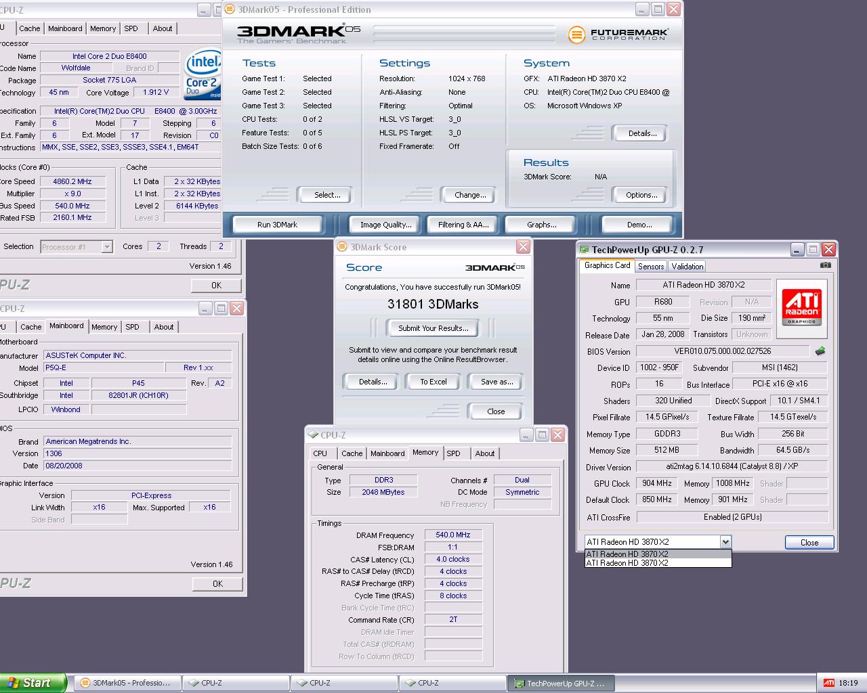
Task: Click ATI CrossFire Enabled (2 GPUs) field
Action: point(732,516)
